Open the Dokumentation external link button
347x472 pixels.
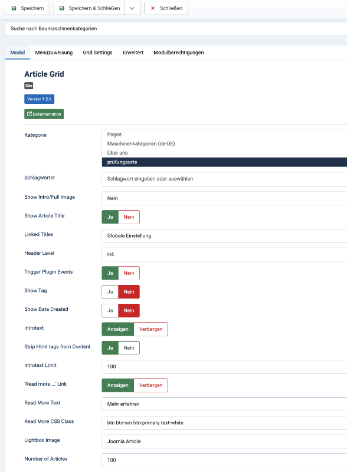click(44, 114)
